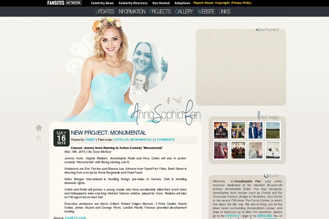Click the double-chevron back-to-top icon
The image size is (329, 219).
point(39,139)
